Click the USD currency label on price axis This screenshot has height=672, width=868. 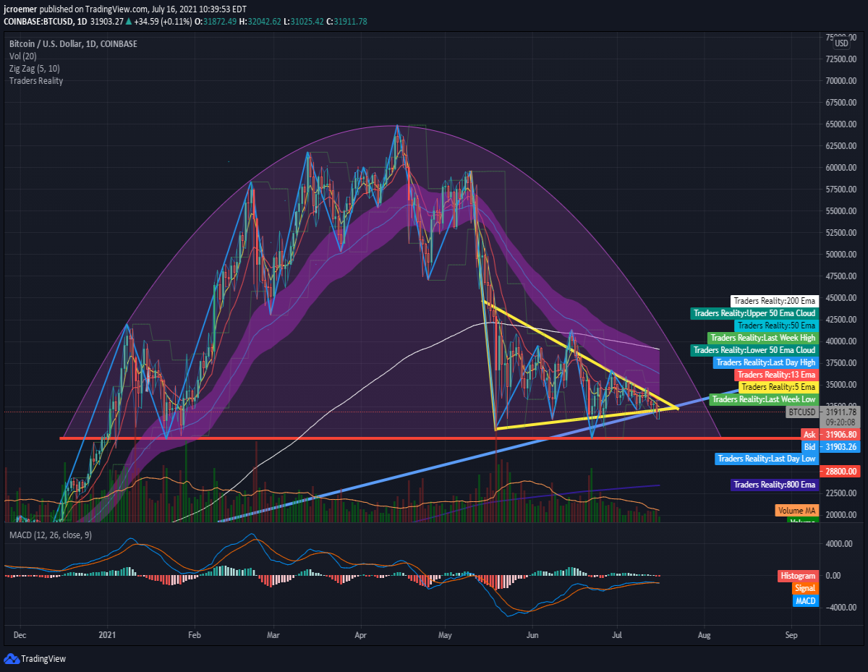841,43
